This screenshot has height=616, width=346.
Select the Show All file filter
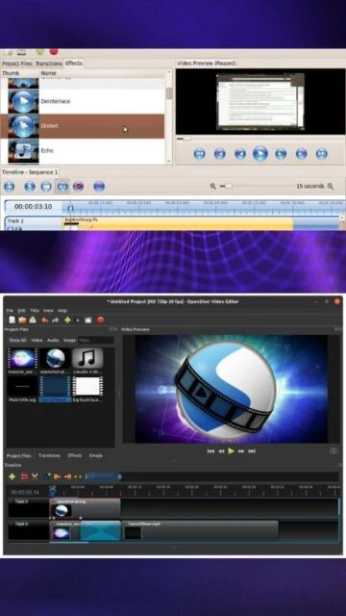pyautogui.click(x=17, y=340)
